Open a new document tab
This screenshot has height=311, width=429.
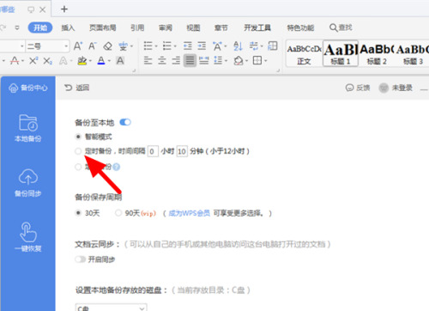click(64, 9)
